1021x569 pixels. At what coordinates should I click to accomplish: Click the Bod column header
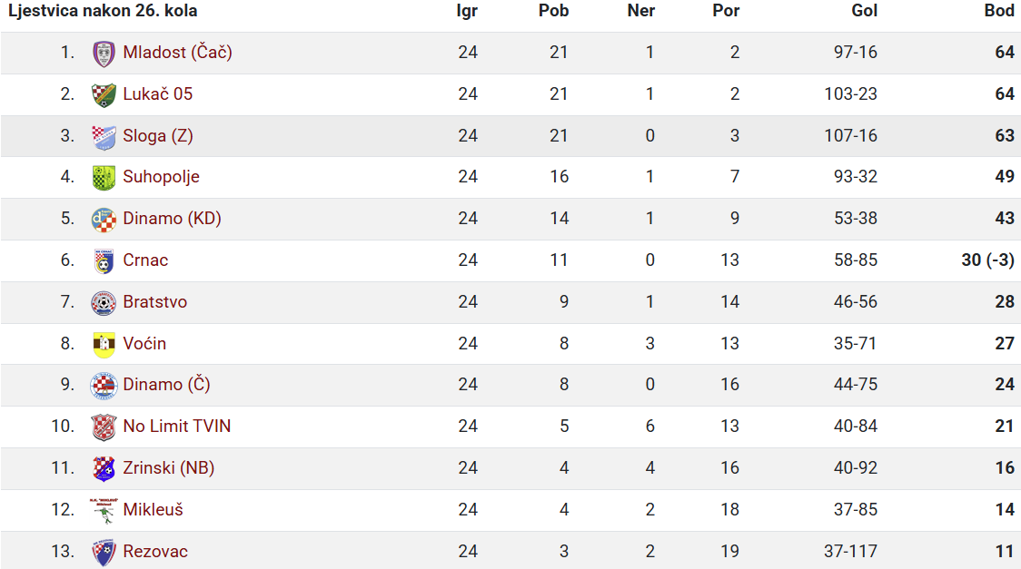[999, 11]
